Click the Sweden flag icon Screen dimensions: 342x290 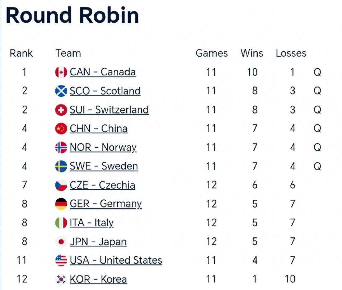click(61, 166)
